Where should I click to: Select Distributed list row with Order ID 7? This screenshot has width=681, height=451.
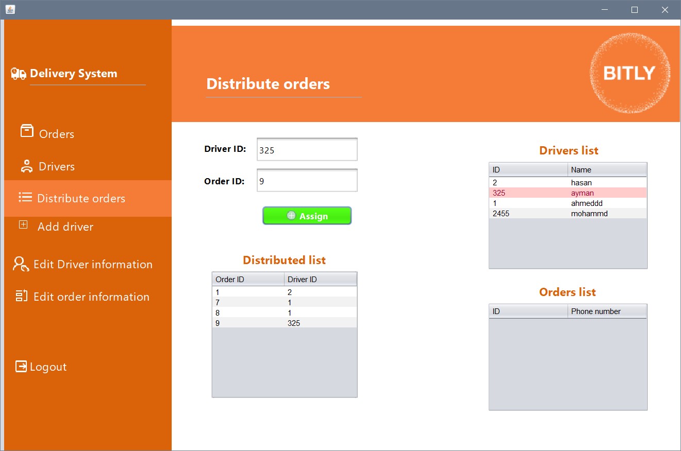pos(285,302)
